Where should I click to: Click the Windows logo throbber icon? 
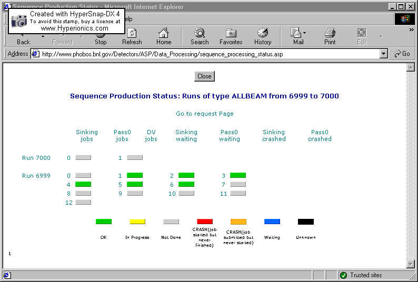[x=405, y=19]
